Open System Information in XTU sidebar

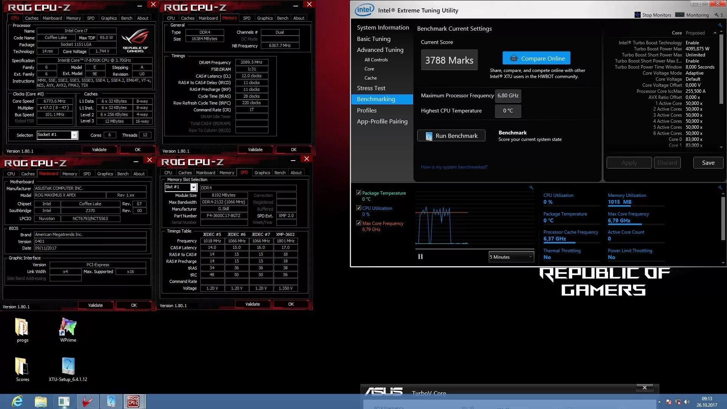(383, 27)
